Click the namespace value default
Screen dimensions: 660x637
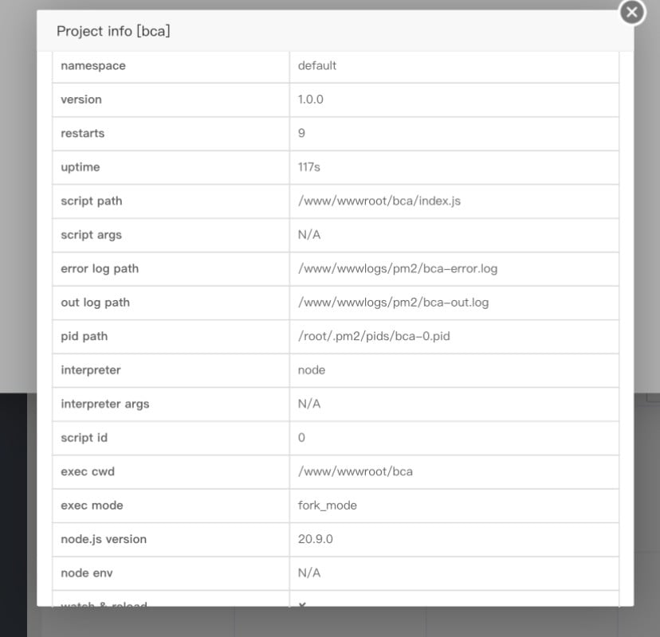[x=317, y=65]
